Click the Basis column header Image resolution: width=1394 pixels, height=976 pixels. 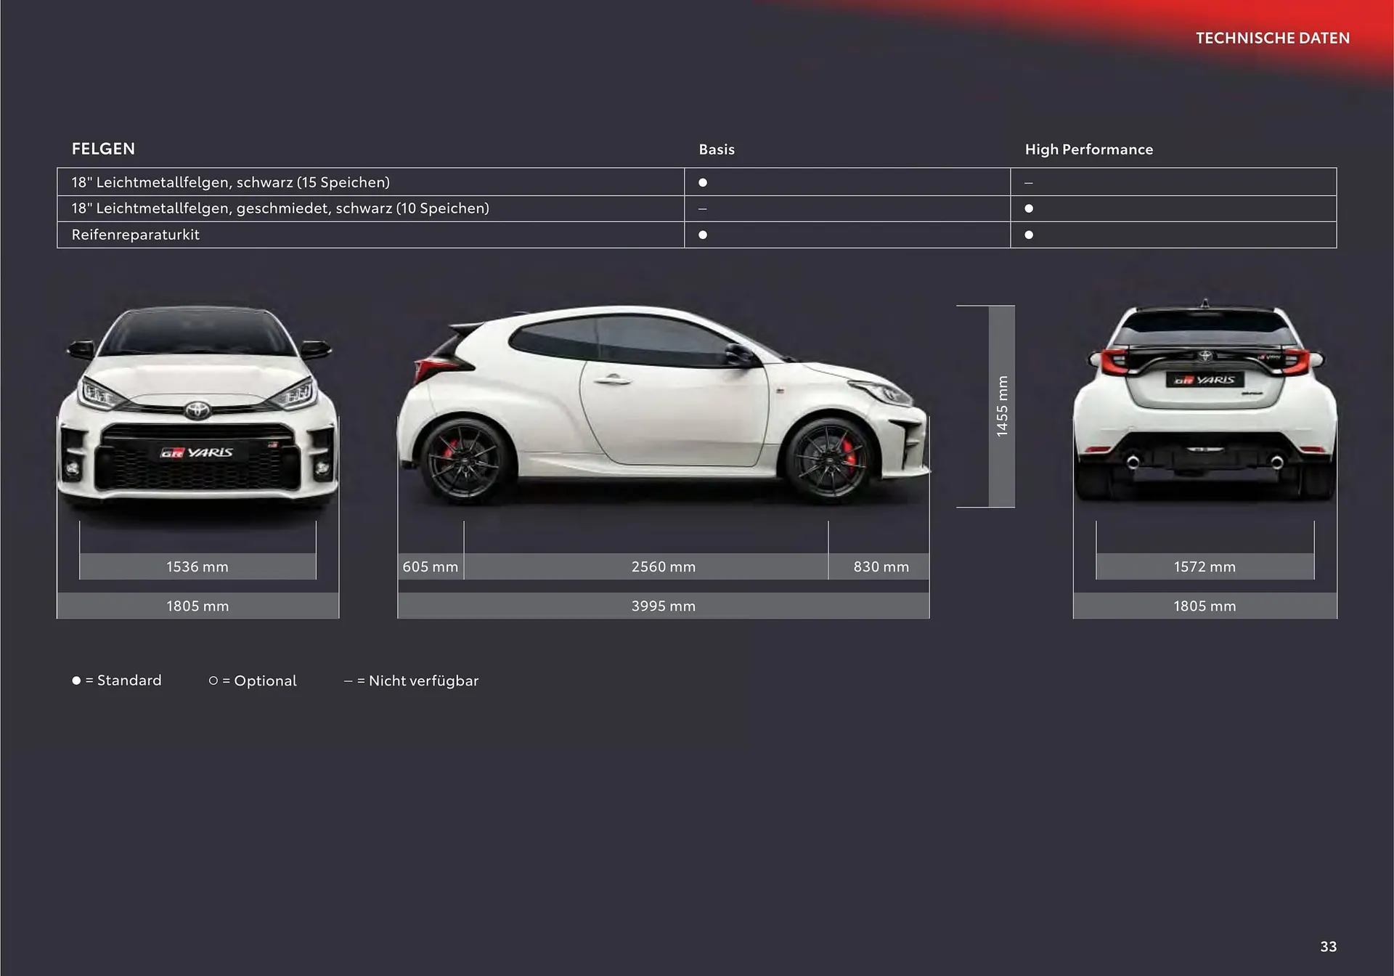click(717, 150)
